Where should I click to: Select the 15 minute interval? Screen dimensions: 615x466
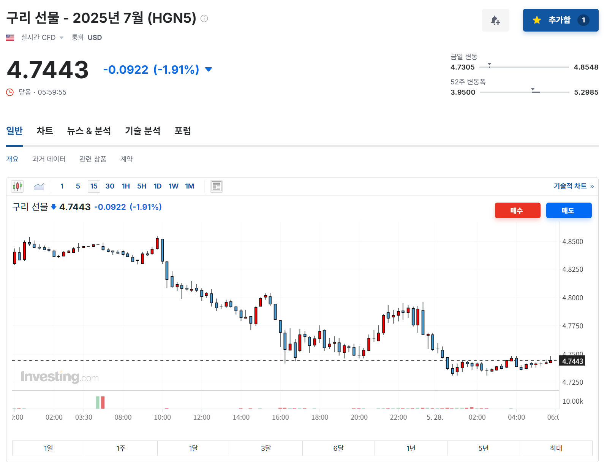(x=94, y=186)
